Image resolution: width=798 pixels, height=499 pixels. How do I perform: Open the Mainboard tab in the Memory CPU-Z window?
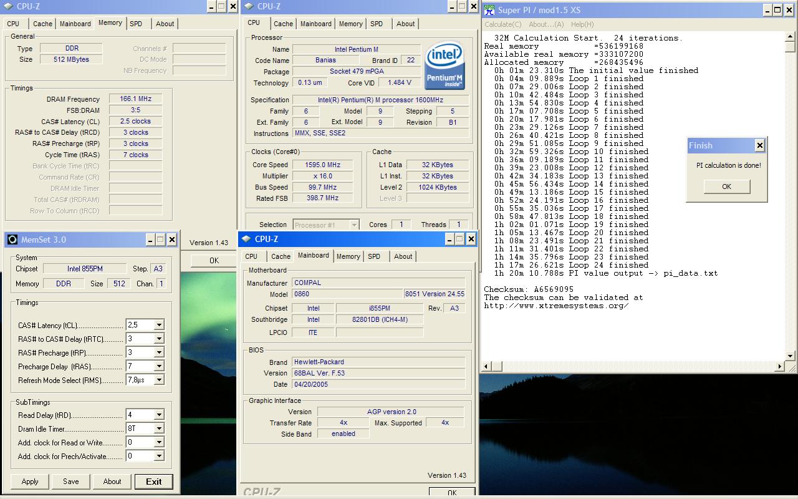click(75, 24)
